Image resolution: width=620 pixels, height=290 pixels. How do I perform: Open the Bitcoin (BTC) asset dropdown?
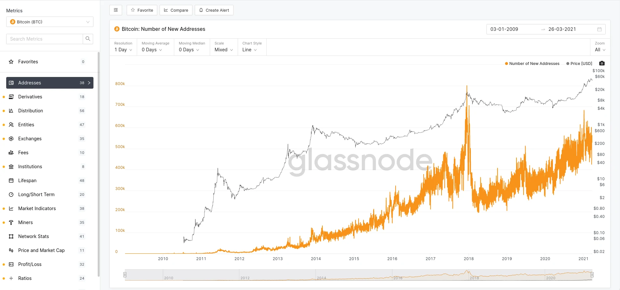[x=50, y=22]
